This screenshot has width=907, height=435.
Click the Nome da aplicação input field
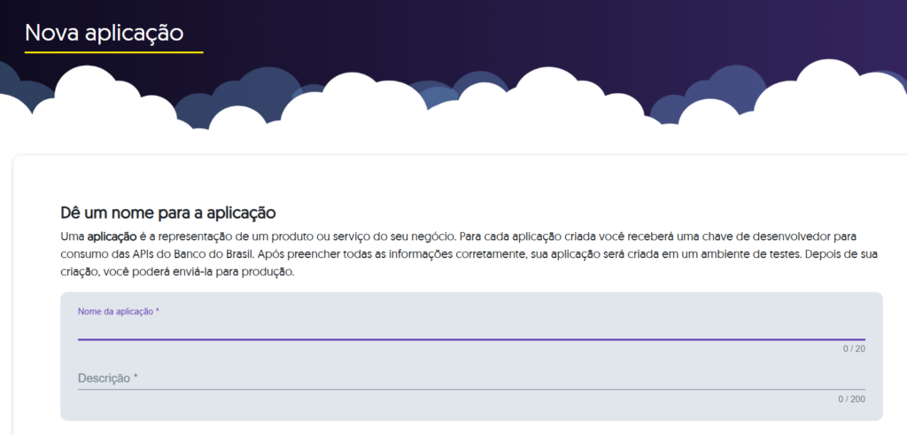469,329
